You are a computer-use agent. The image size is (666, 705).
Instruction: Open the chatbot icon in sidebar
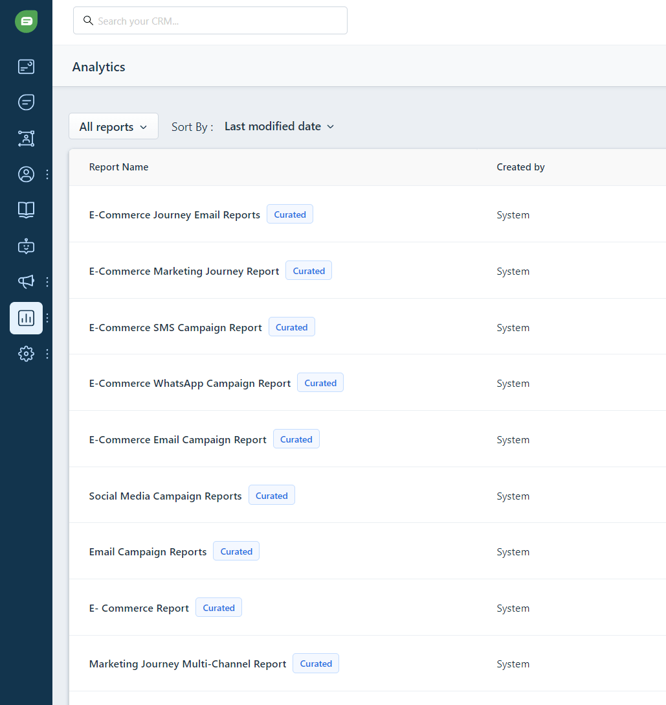tap(26, 246)
